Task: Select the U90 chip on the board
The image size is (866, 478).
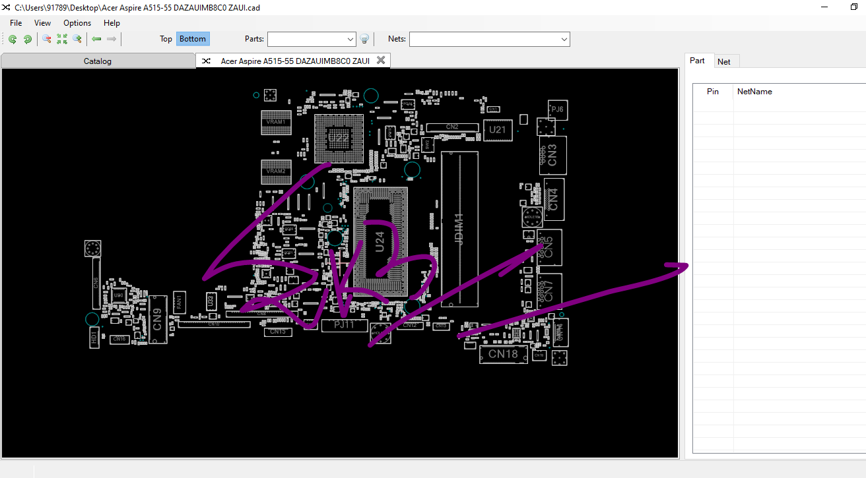Action: click(119, 295)
